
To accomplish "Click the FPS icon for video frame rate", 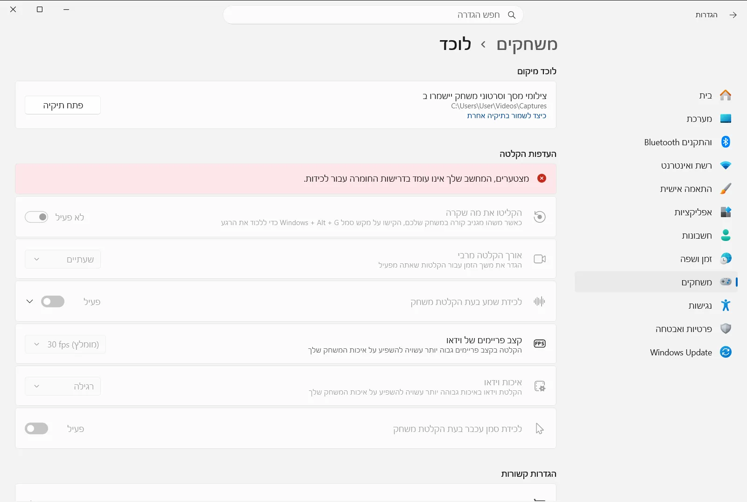I will click(540, 344).
